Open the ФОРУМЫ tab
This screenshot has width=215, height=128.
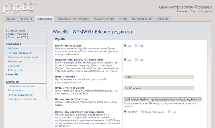[26, 19]
